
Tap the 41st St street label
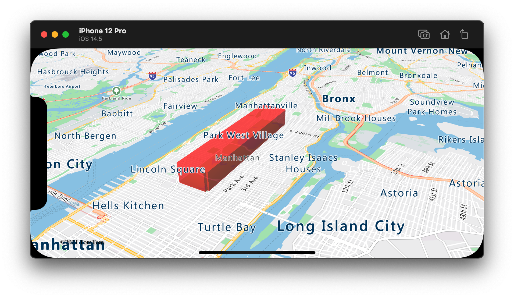(433, 194)
